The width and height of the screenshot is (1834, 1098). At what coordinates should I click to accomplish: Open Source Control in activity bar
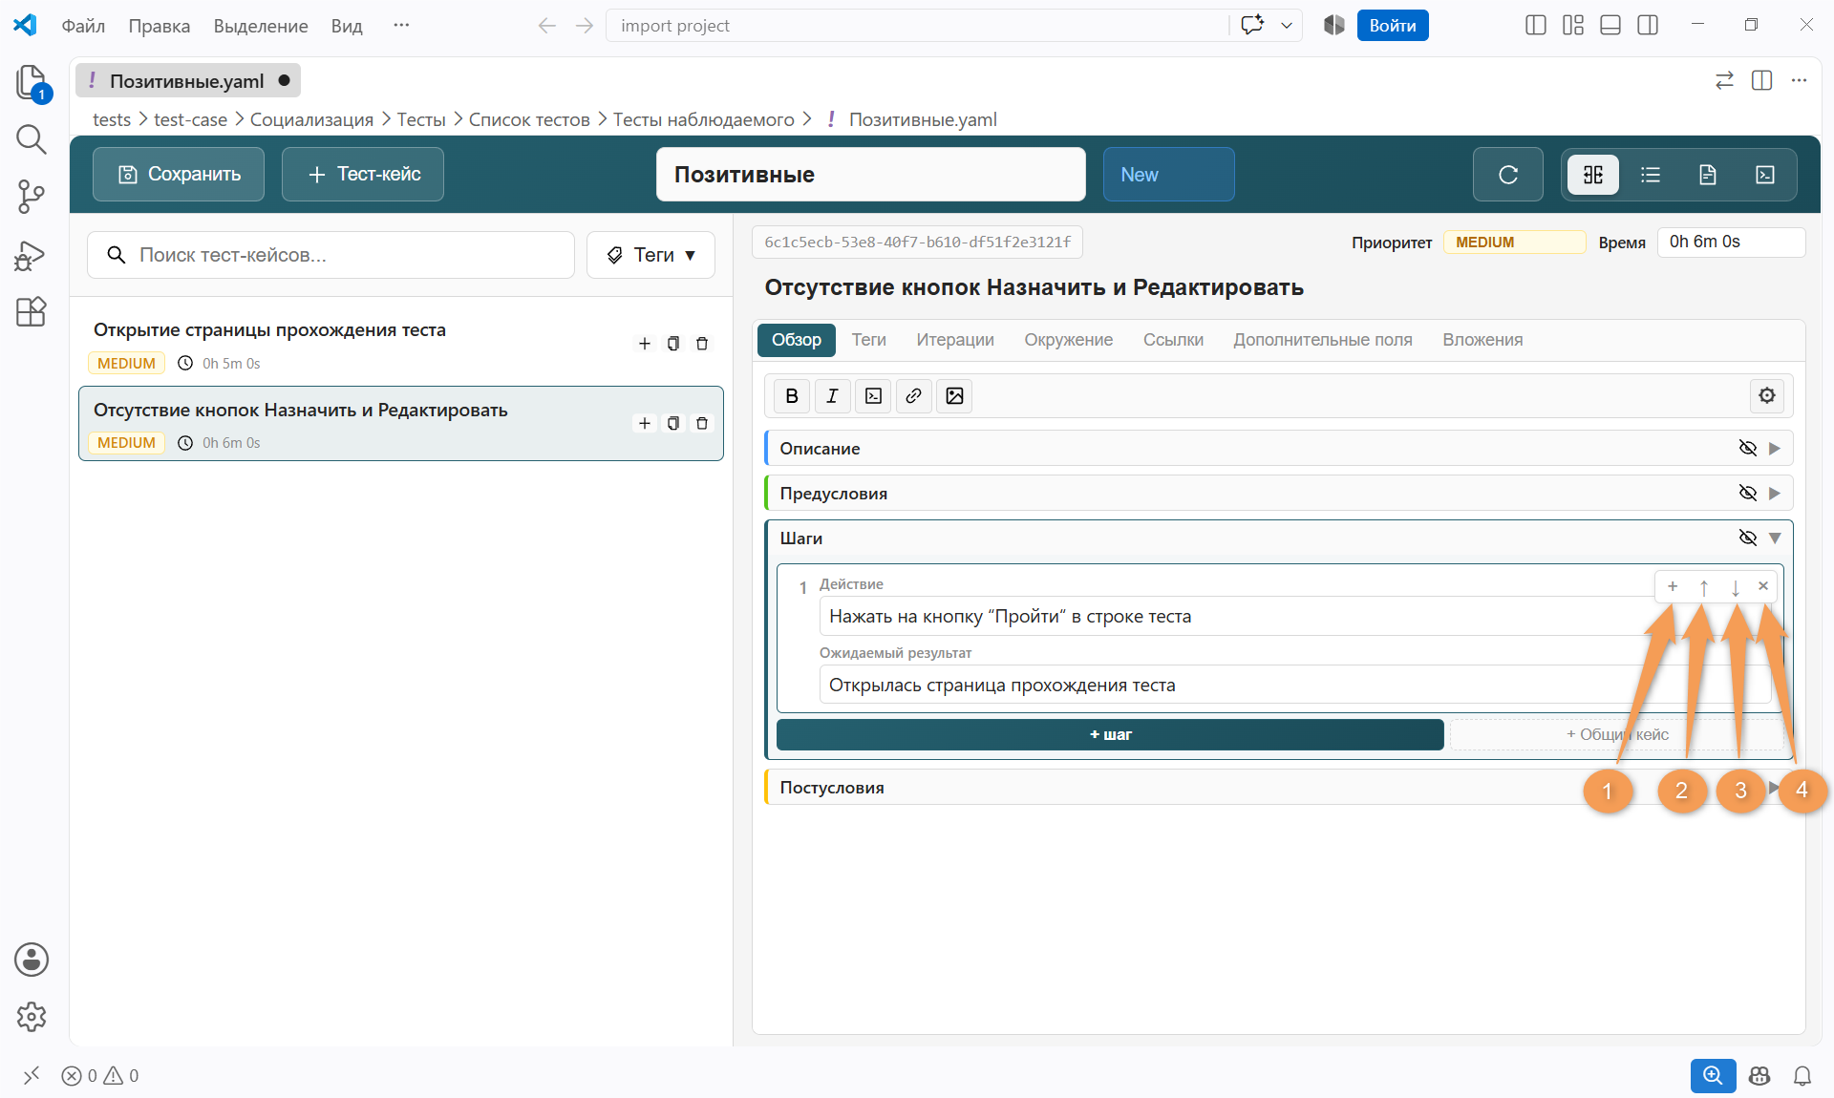(x=32, y=197)
